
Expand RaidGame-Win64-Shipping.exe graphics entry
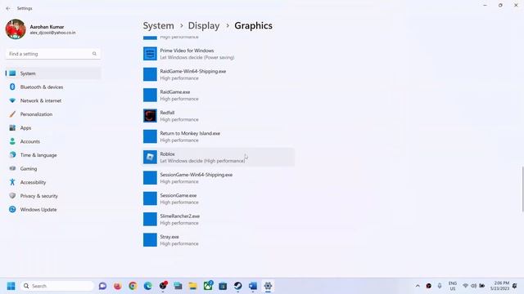pos(219,74)
